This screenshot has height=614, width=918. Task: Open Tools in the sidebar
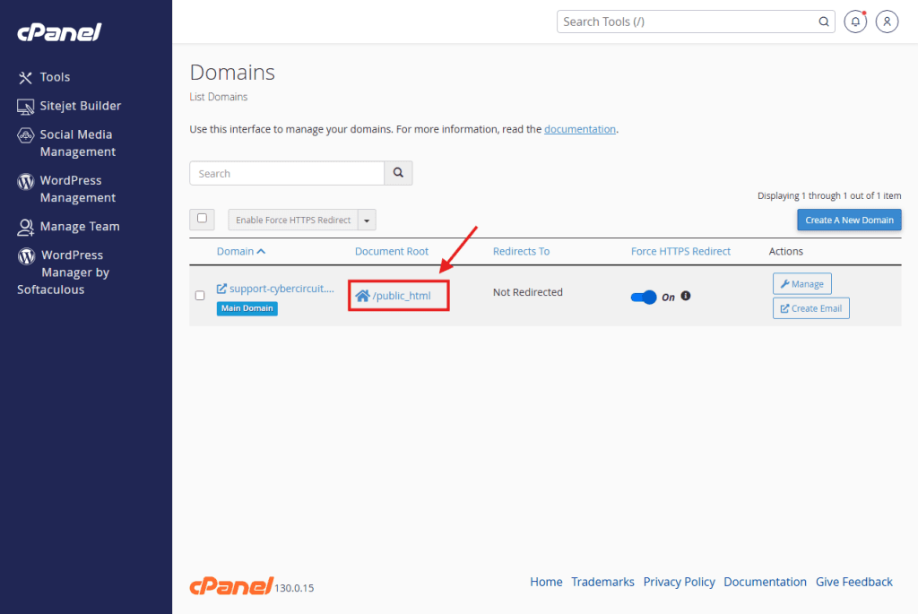(x=55, y=77)
